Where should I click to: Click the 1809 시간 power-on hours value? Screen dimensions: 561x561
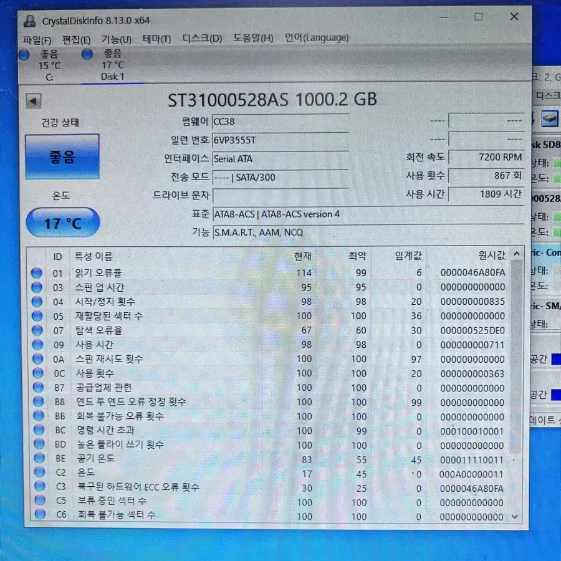pyautogui.click(x=486, y=194)
